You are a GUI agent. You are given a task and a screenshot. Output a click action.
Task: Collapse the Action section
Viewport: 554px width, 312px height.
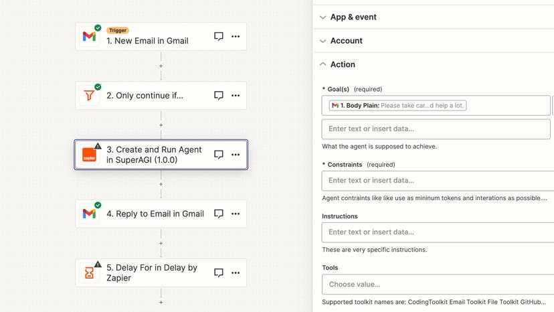[342, 64]
